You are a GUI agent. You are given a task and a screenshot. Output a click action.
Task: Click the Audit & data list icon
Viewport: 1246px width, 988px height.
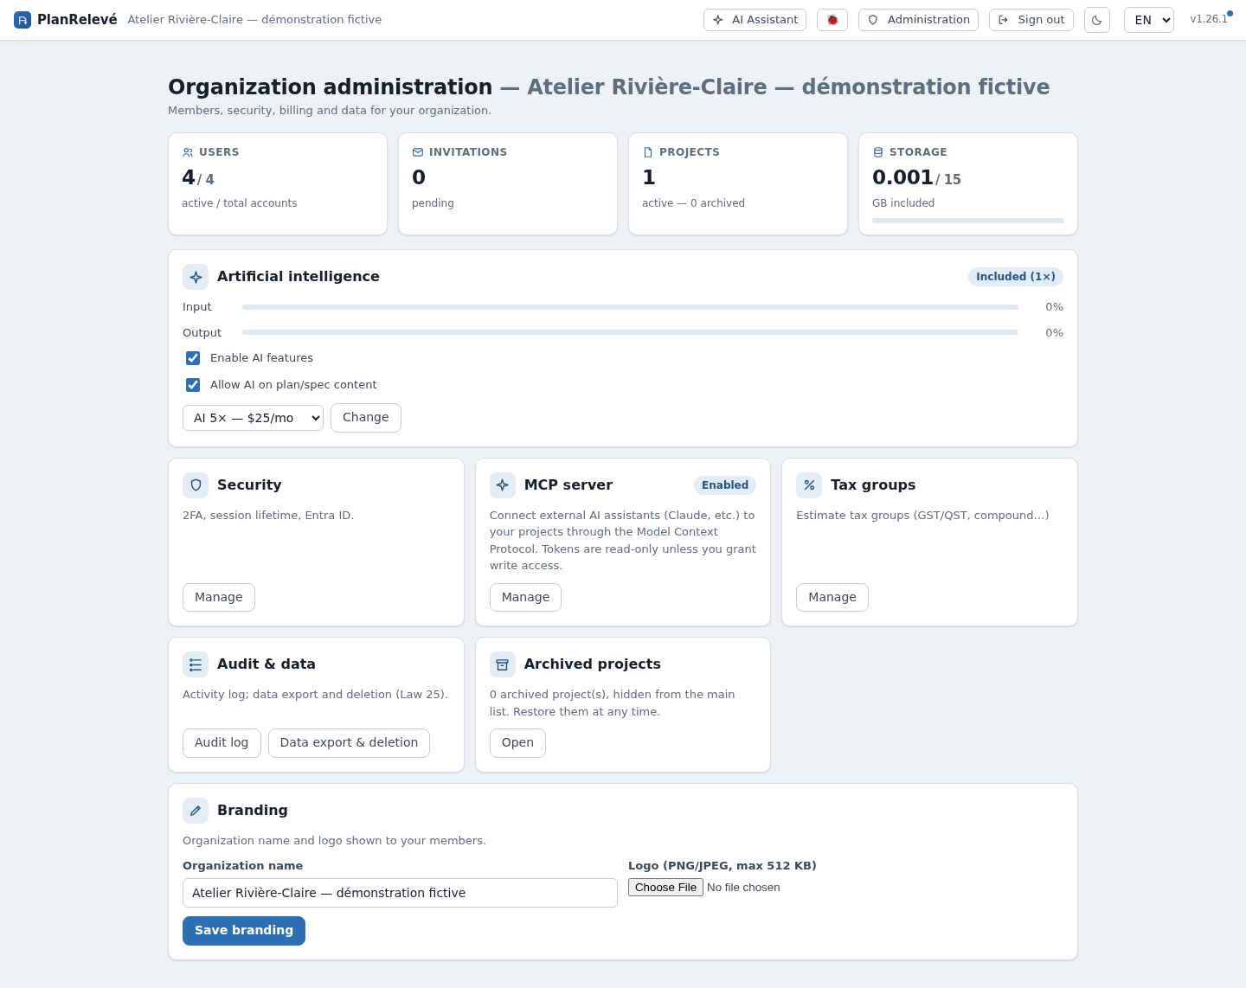pos(196,664)
